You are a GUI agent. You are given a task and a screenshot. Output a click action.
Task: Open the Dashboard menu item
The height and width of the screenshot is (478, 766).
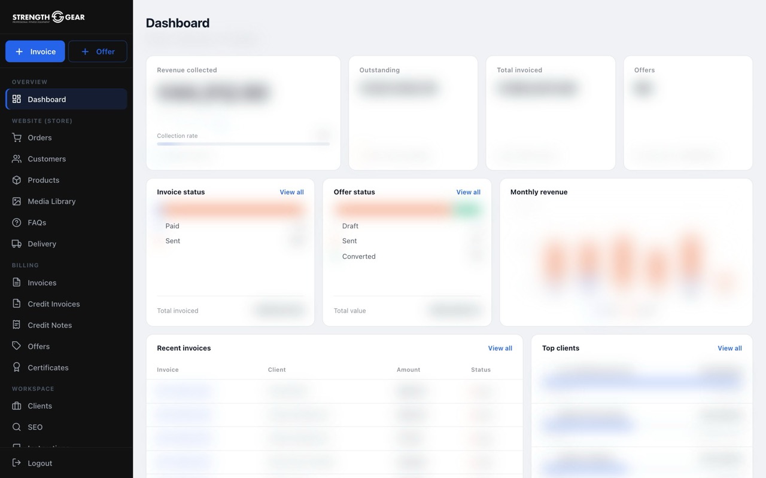click(x=66, y=99)
